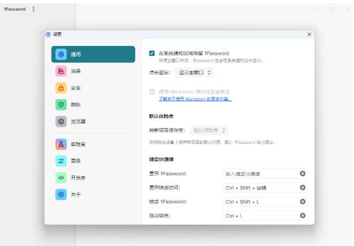Viewport: 354px width, 246px height.
Task: Select the 安全 security lock icon
Action: point(61,88)
